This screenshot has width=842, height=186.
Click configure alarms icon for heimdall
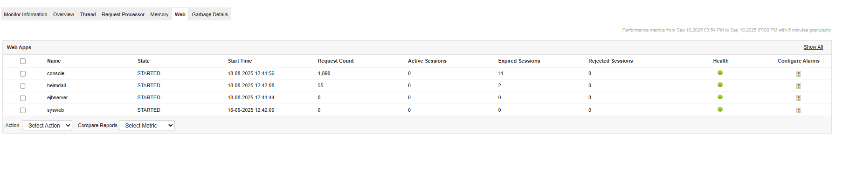[798, 86]
